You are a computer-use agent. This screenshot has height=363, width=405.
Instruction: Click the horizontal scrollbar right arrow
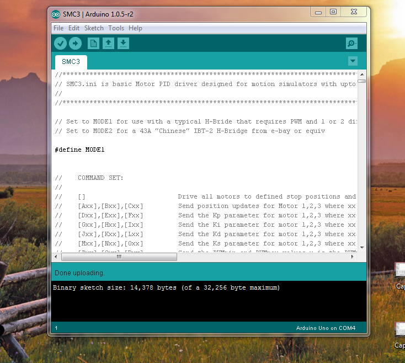[x=352, y=257]
